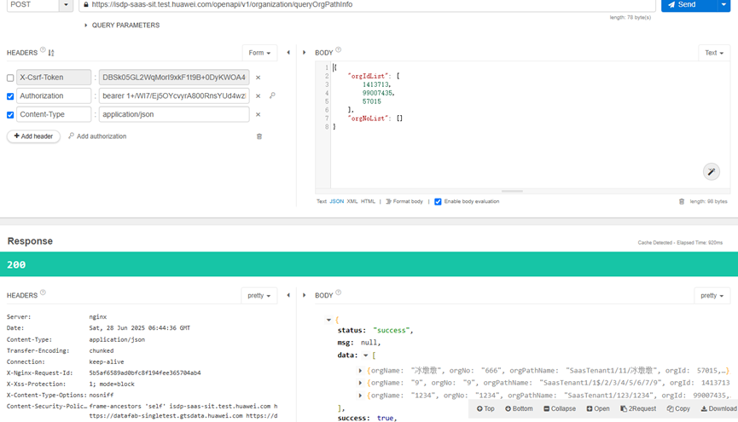Switch body syntax to XML
Screen dimensions: 738x422
pos(352,201)
